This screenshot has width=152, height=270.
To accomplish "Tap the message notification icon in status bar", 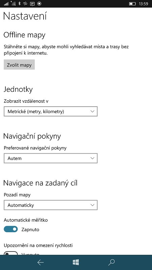I will click(x=32, y=4).
